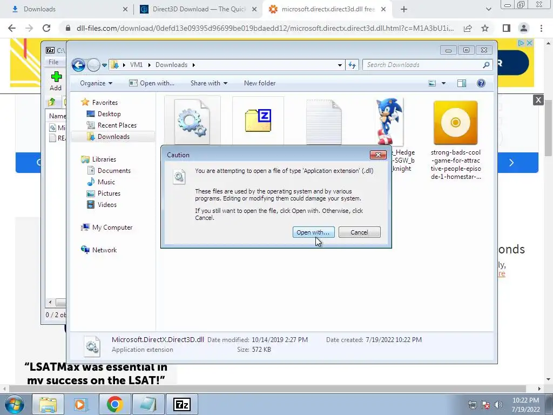Open 7-Zip from taskbar

(x=182, y=404)
